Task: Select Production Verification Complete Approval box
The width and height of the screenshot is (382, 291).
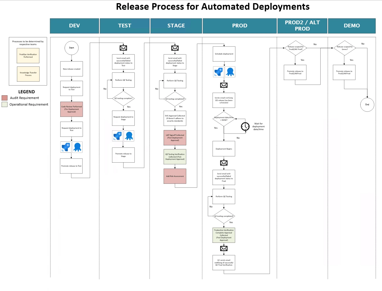Action: (x=224, y=235)
